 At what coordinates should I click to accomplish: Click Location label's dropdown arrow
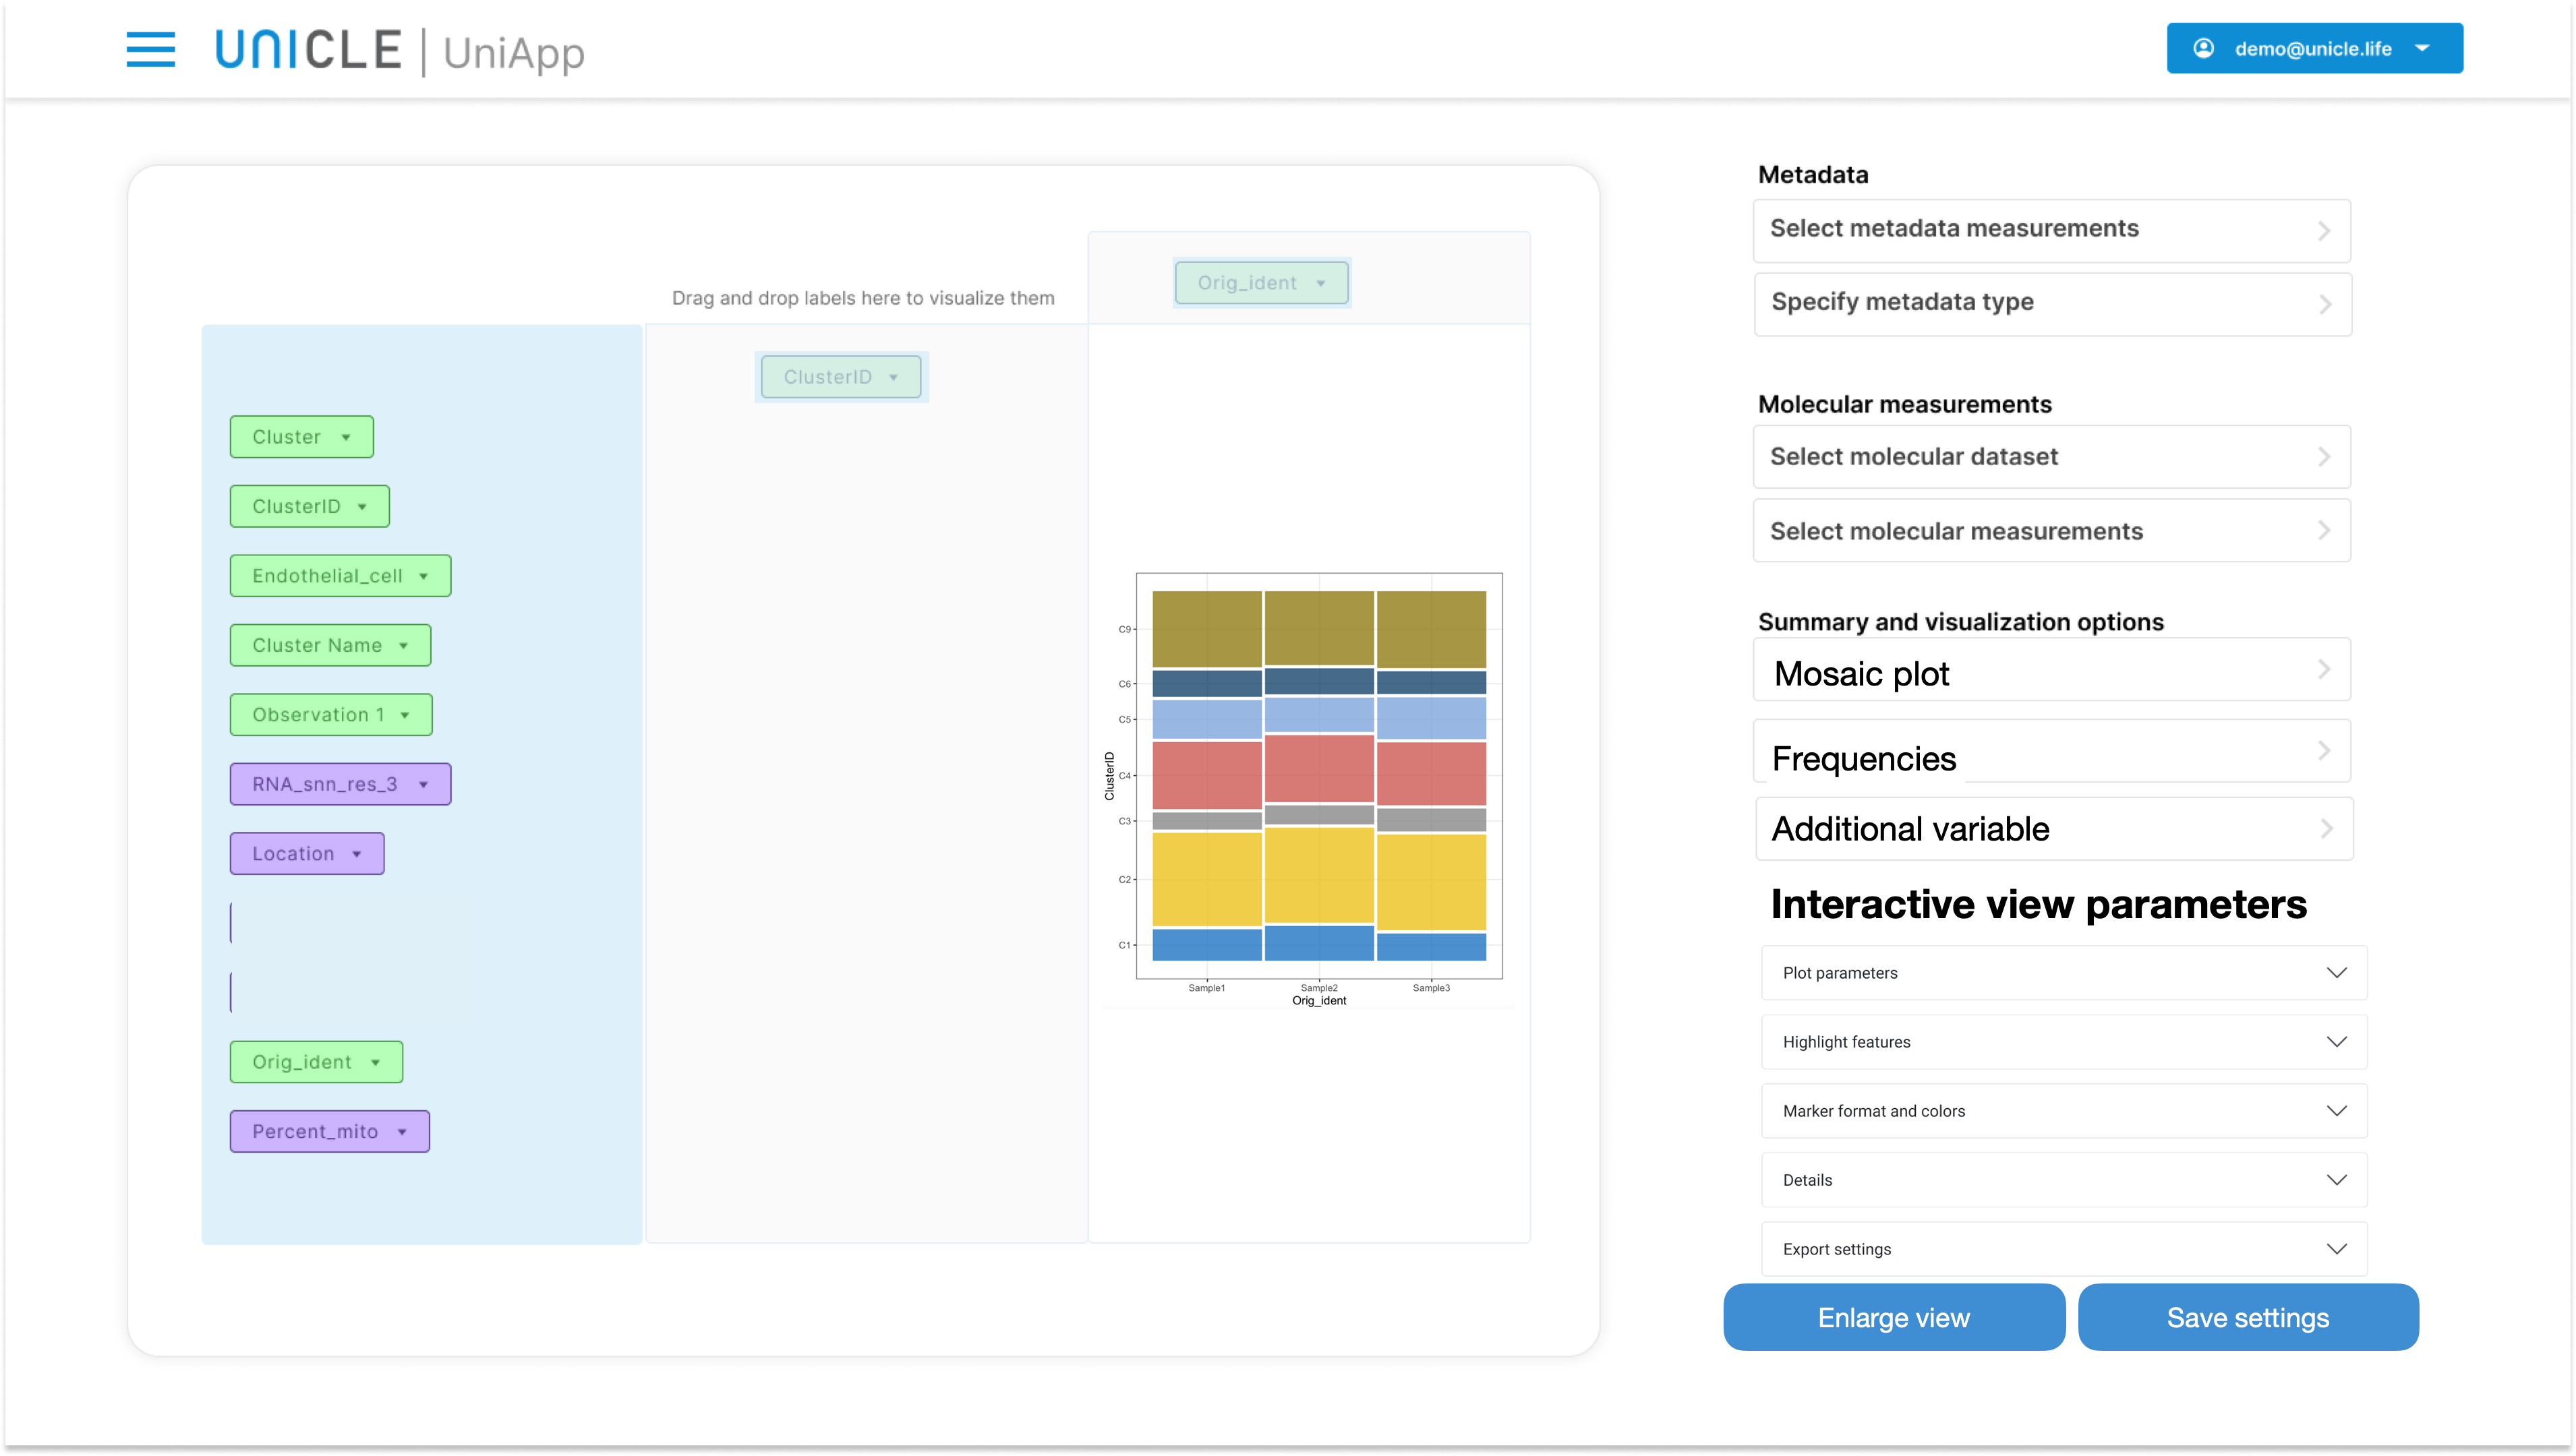[357, 854]
